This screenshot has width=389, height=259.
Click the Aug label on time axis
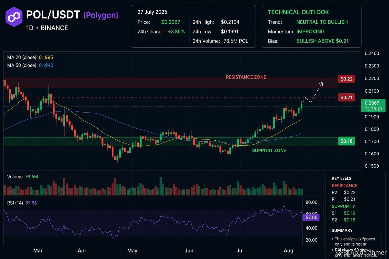(288, 251)
